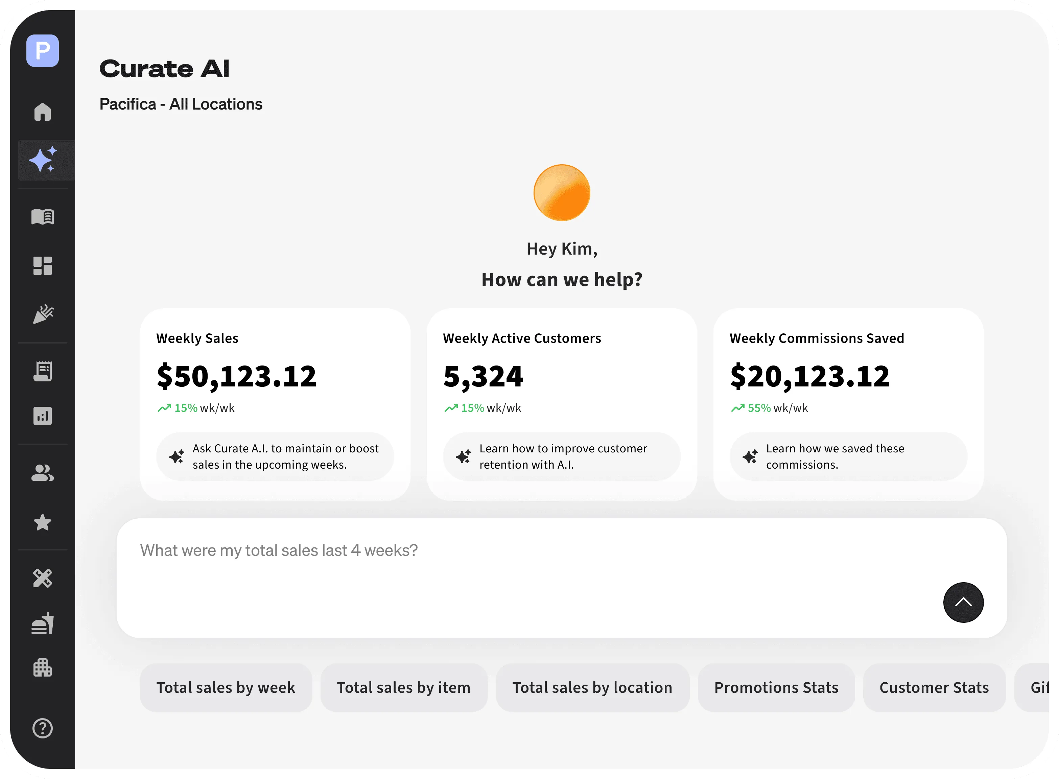Open the home icon in sidebar
Viewport: 1059px width, 779px height.
click(x=43, y=112)
